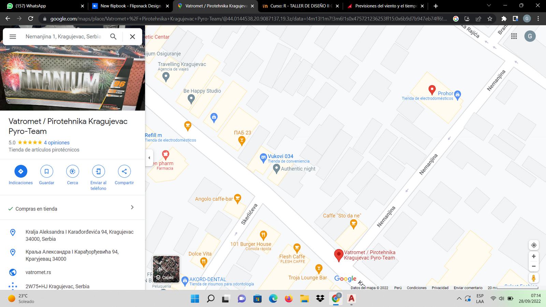546x307 pixels.
Task: Select Angolo caffe-bar marker
Action: pos(238,199)
